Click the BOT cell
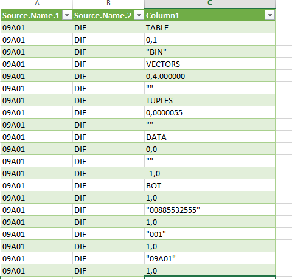This screenshot has width=292, height=279. pos(210,185)
